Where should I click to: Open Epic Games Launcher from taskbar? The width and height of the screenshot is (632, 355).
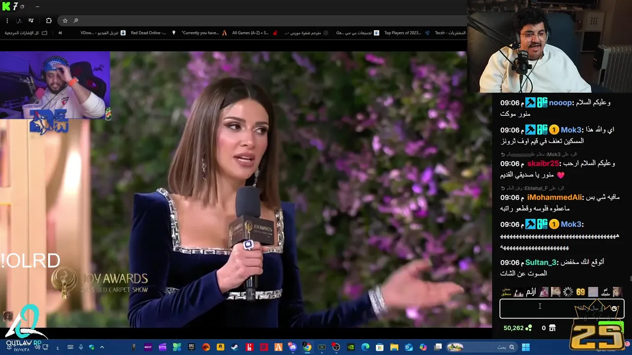(192, 348)
